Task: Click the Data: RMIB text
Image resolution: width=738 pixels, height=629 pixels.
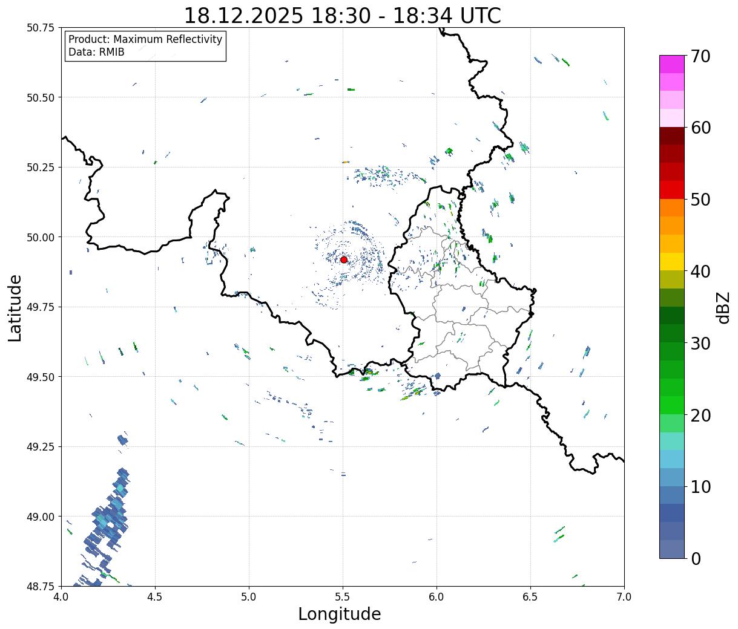Action: [96, 52]
